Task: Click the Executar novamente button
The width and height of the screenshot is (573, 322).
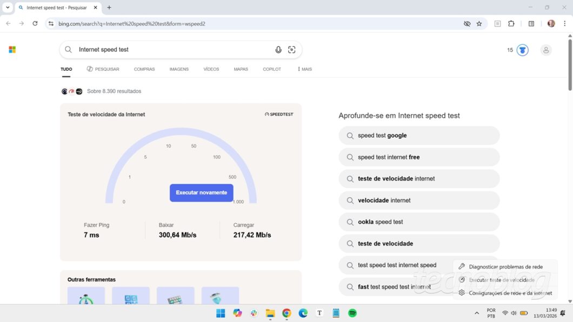Action: [x=201, y=193]
